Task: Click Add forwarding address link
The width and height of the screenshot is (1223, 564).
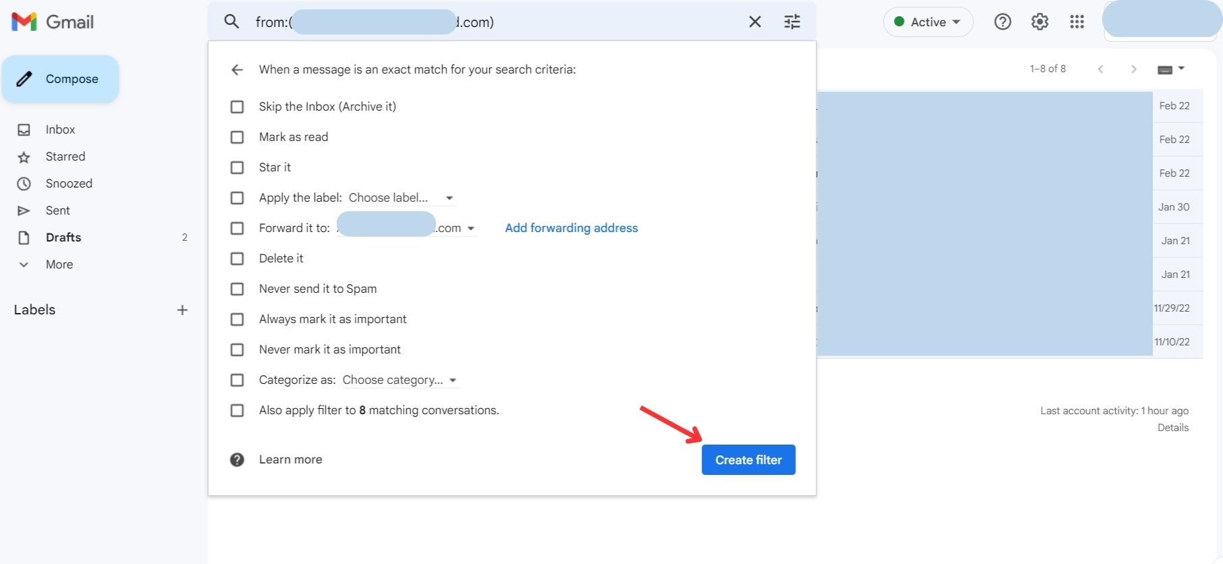Action: (572, 228)
